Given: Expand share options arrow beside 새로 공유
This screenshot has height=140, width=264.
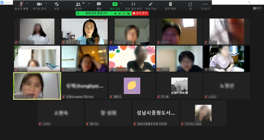Looking at the screenshot, I should coord(121,3).
